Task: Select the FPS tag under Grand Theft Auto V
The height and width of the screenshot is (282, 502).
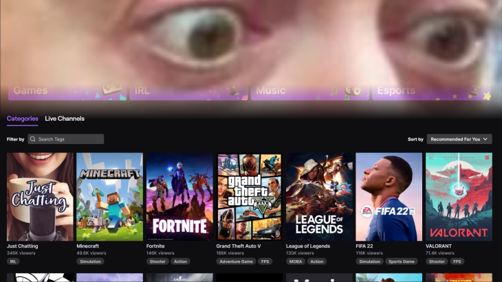Action: click(265, 261)
